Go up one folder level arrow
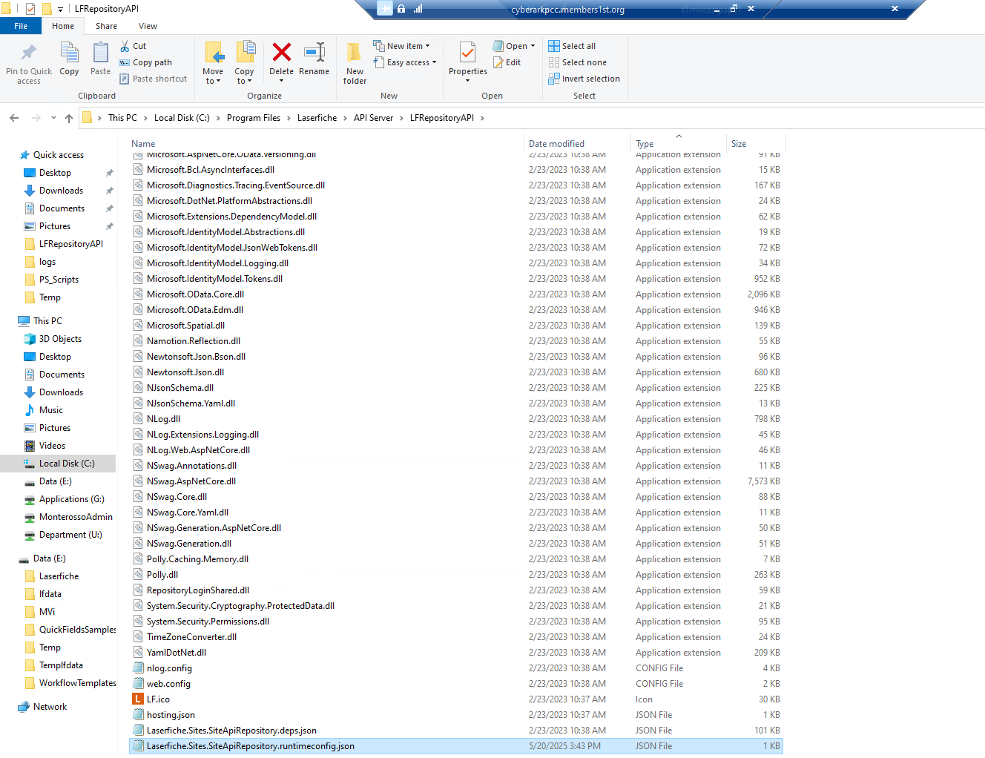This screenshot has height=758, width=985. [69, 118]
